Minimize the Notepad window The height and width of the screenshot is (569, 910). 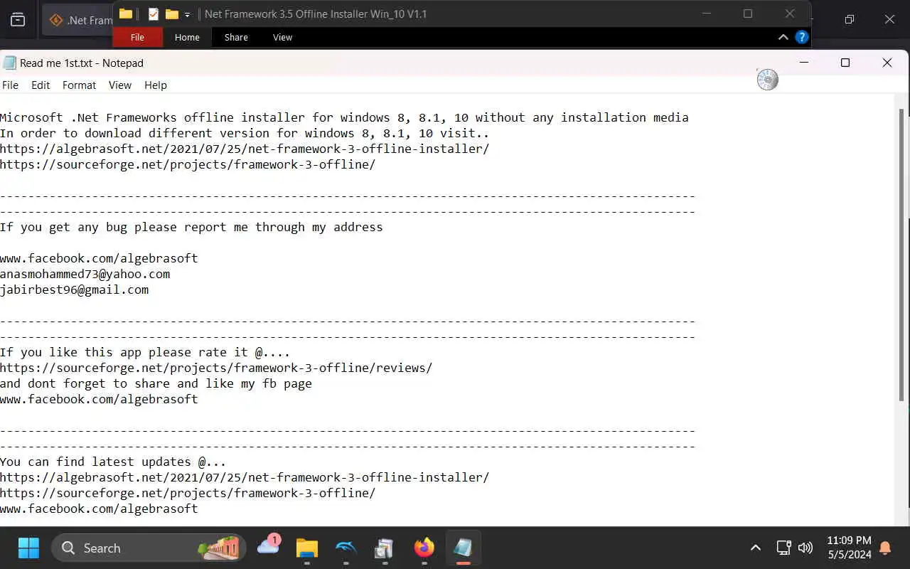(x=804, y=63)
